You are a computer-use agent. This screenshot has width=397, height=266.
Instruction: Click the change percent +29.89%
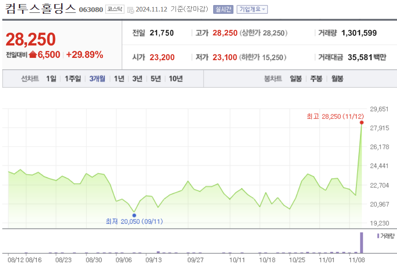pyautogui.click(x=85, y=55)
